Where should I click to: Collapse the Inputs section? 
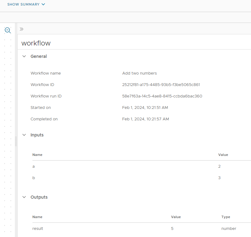pyautogui.click(x=24, y=135)
